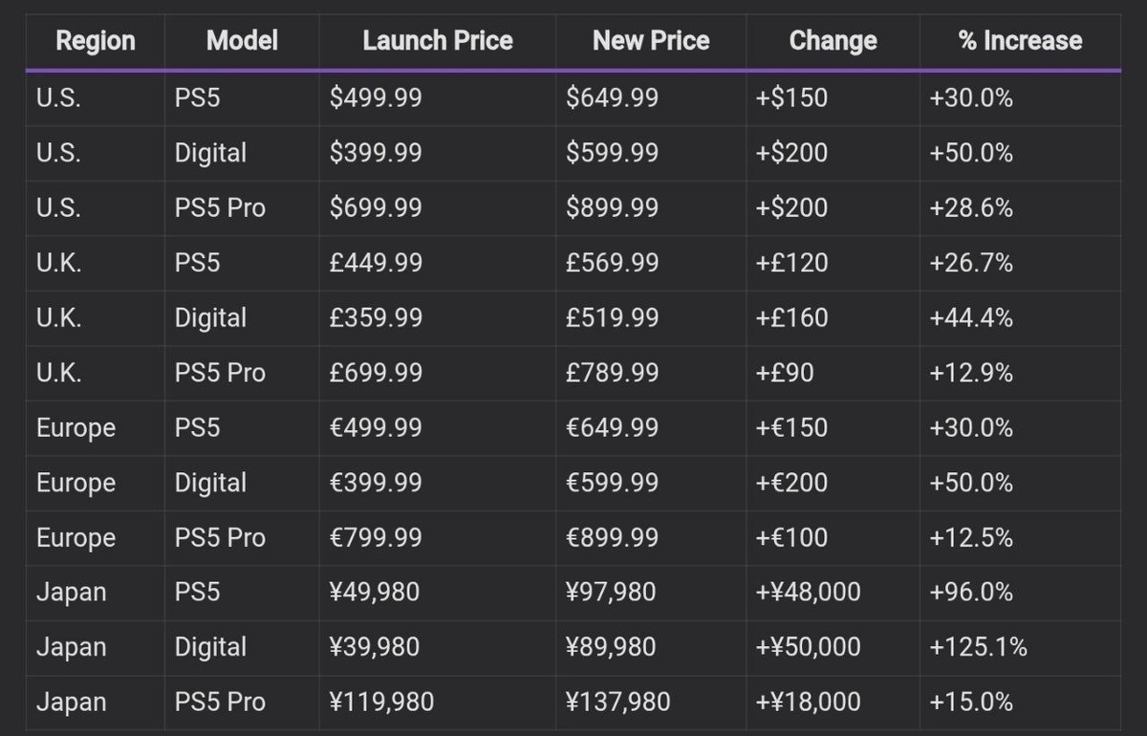The width and height of the screenshot is (1147, 736).
Task: Click the +12.5% increase cell
Action: pos(971,537)
